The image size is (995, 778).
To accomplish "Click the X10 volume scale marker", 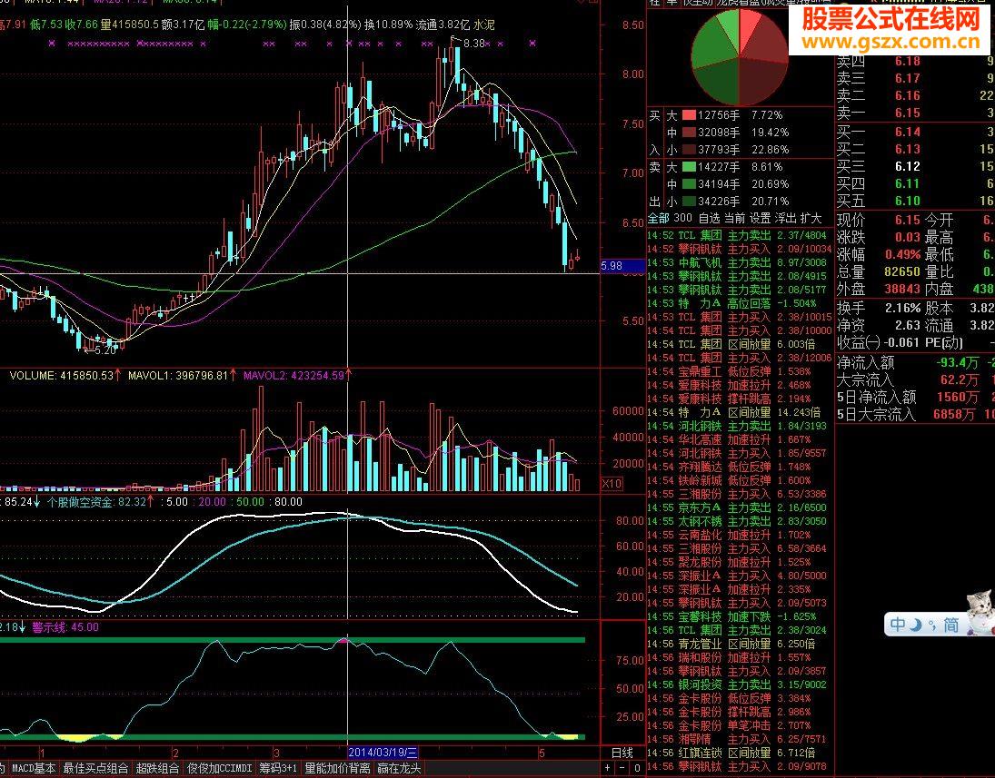I will [612, 484].
